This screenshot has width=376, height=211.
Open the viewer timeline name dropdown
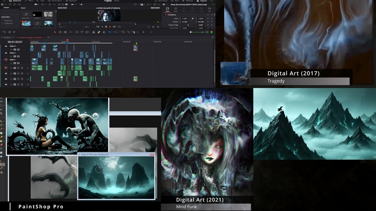(x=121, y=8)
